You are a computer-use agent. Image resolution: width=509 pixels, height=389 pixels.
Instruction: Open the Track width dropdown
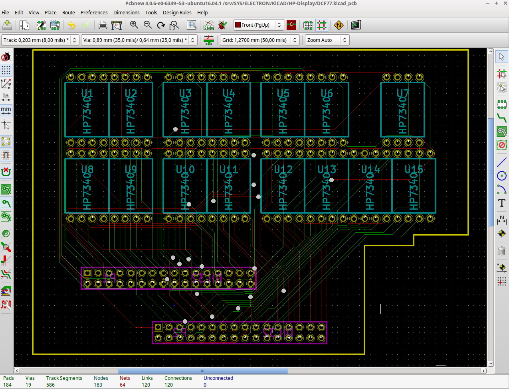[x=40, y=40]
